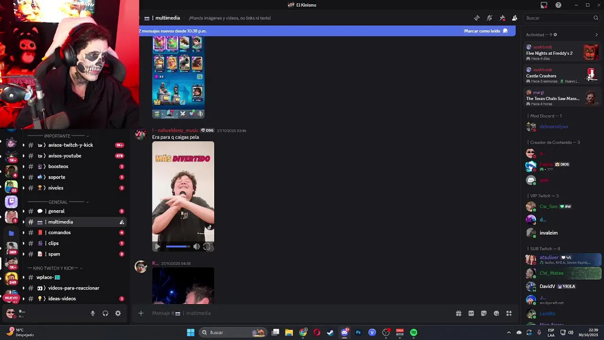Open GIF picker icon
Image resolution: width=604 pixels, height=340 pixels.
point(471,313)
